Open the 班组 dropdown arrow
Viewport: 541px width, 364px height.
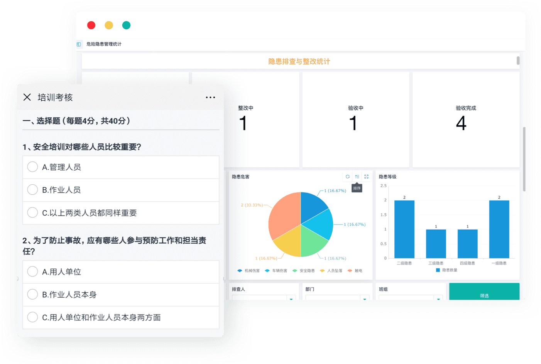[438, 298]
